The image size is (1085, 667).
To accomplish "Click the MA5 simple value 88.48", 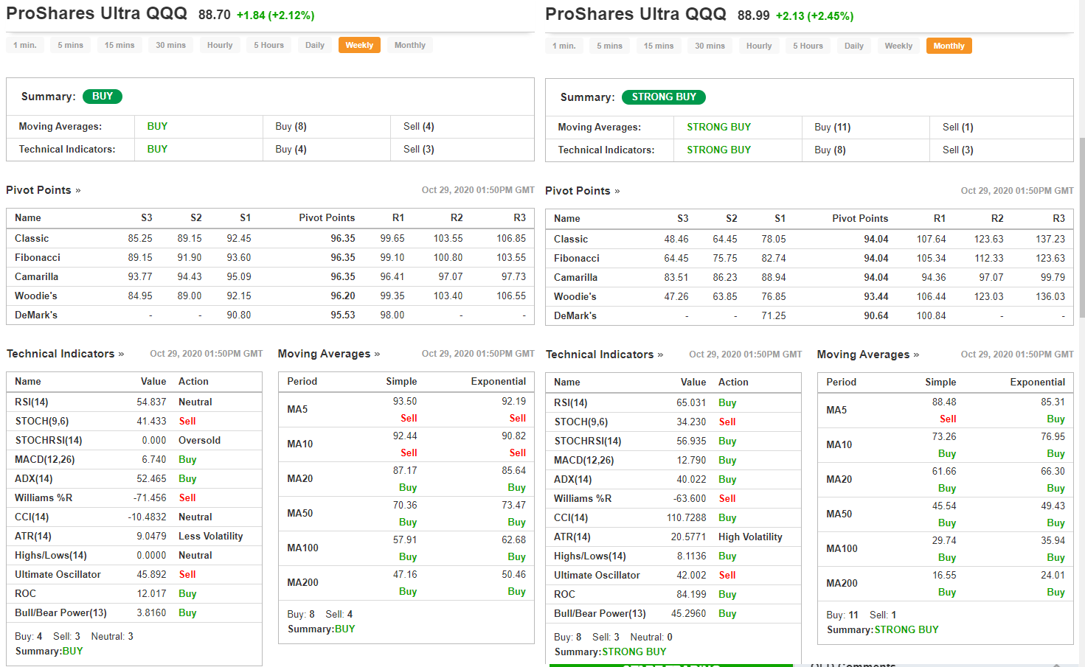I will point(944,402).
